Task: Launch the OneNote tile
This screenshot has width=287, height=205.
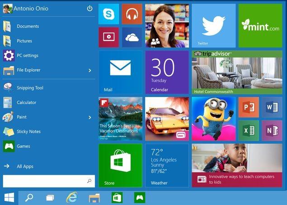Action: (271, 130)
